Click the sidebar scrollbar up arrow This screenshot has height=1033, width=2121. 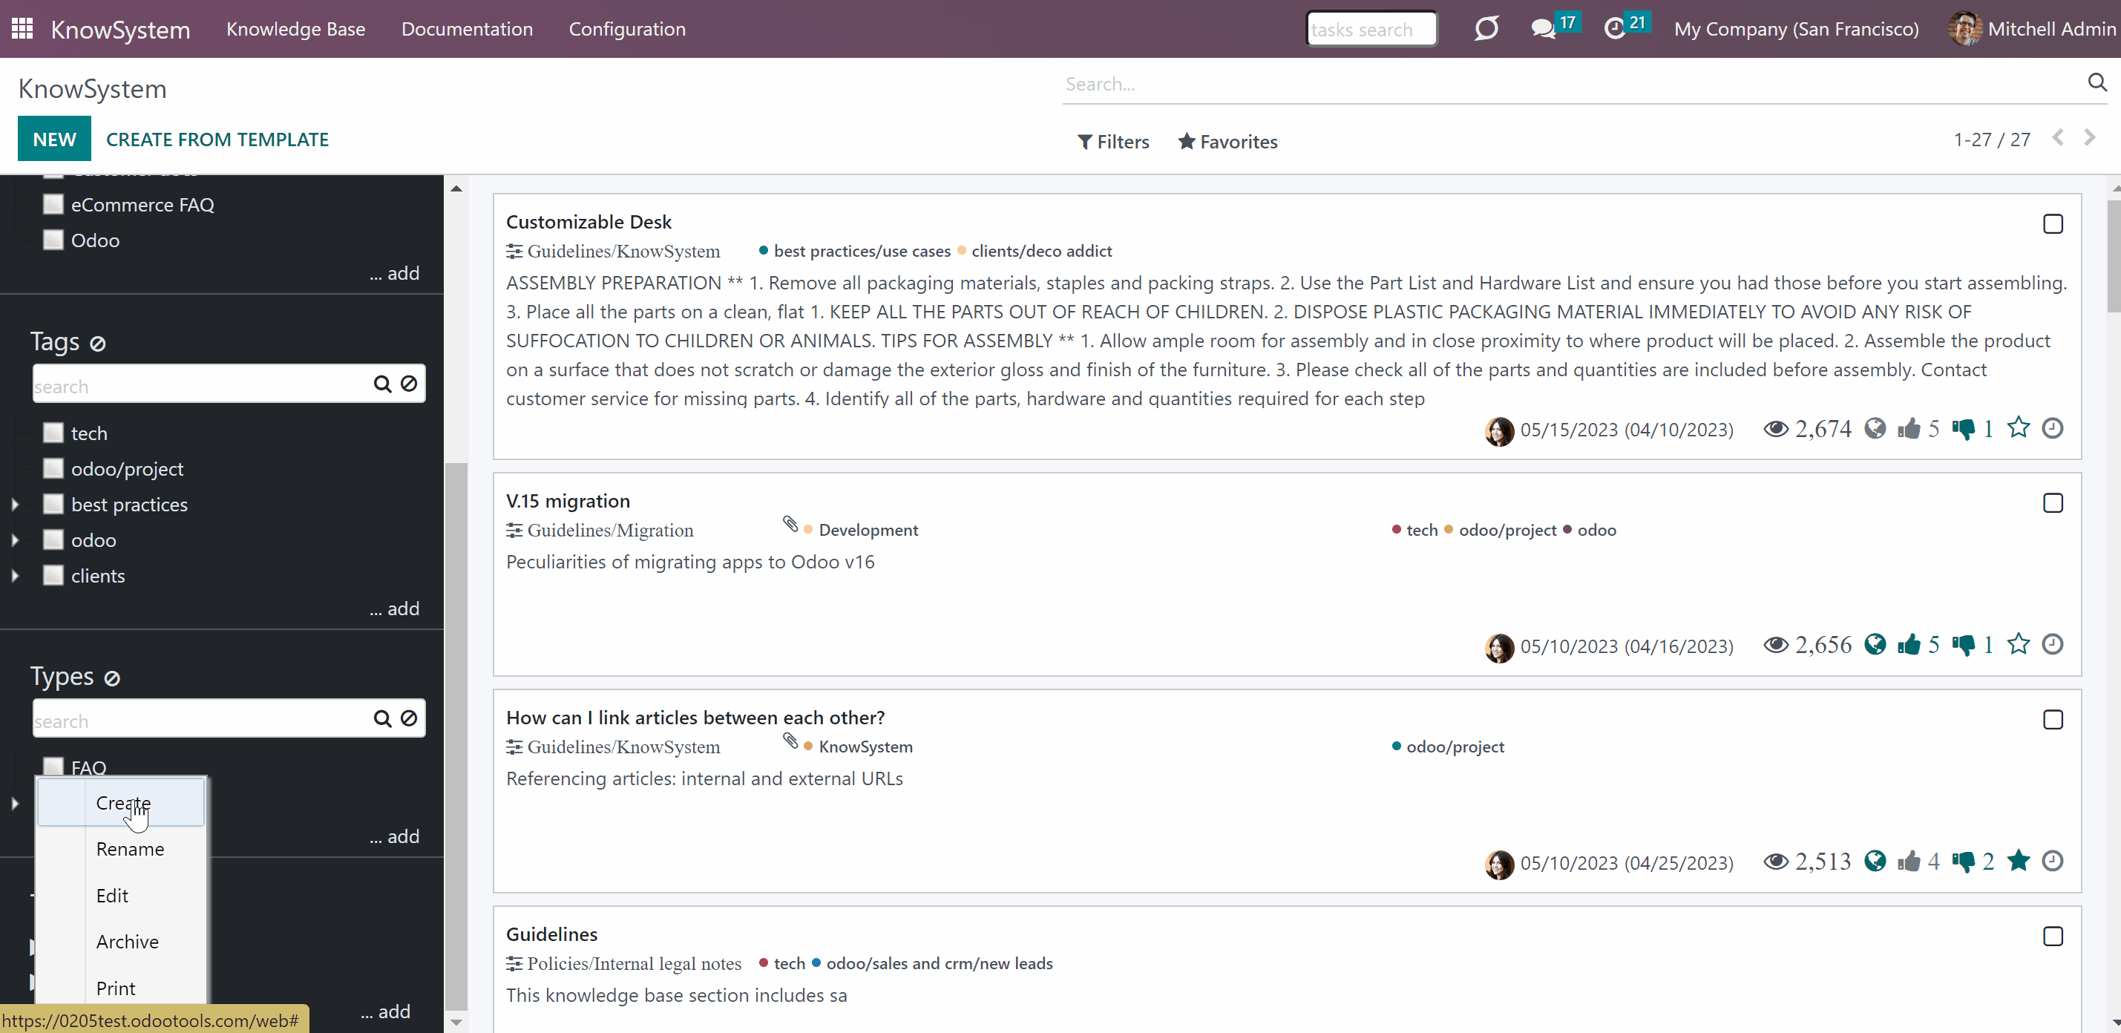click(x=456, y=188)
